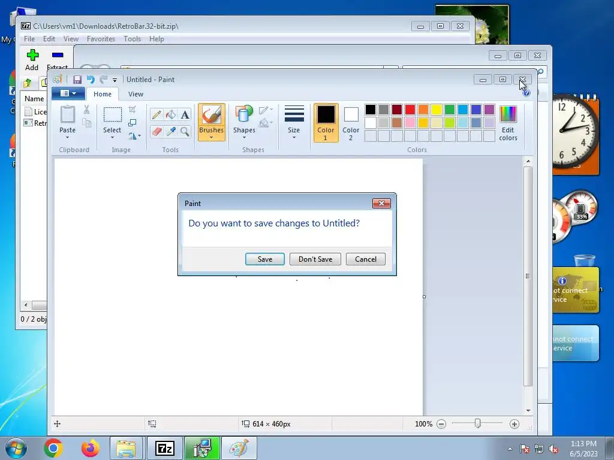Show hidden system tray icons arrow
The height and width of the screenshot is (460, 614).
(x=510, y=449)
